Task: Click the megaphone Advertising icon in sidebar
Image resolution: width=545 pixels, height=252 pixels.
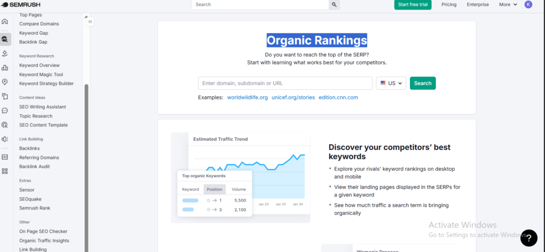Action: point(5,139)
